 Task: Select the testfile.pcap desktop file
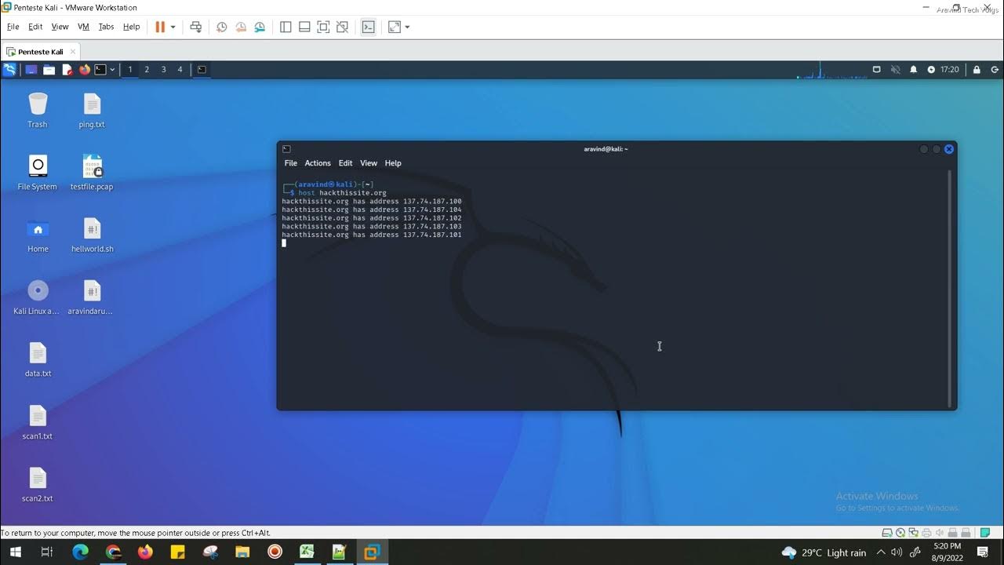tap(92, 173)
